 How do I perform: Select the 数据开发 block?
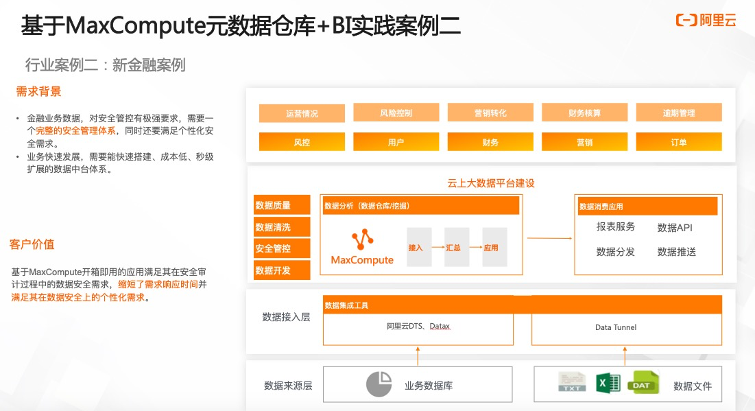(x=282, y=270)
